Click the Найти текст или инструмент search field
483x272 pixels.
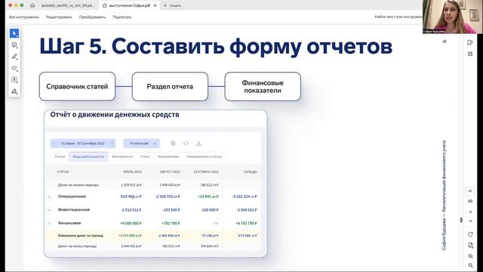[398, 17]
